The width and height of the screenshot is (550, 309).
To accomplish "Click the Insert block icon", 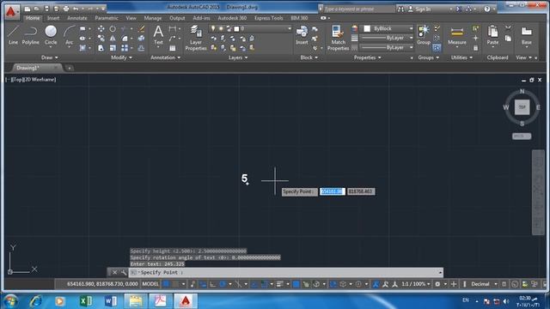I will point(302,35).
